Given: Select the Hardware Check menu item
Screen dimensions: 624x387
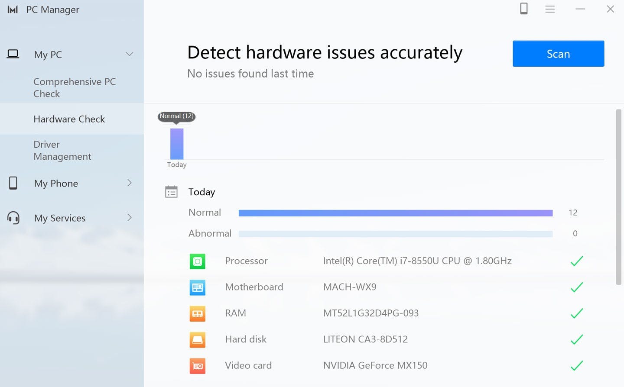Looking at the screenshot, I should point(69,119).
